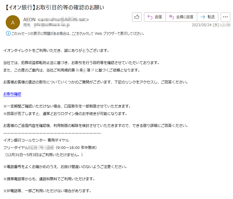Open message in Web browser via info bar
The height and width of the screenshot is (199, 233).
(x=78, y=34)
